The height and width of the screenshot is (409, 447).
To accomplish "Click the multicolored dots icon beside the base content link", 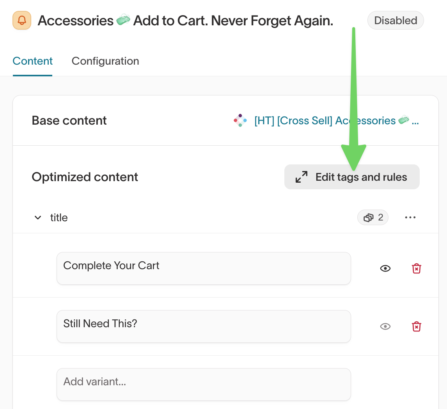I will (240, 120).
